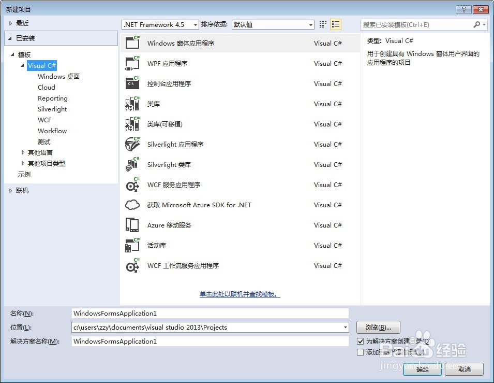Screen dimensions: 494x383
Task: Select 获取 Microsoft Azure SDK for .NET text
Action: tap(199, 205)
